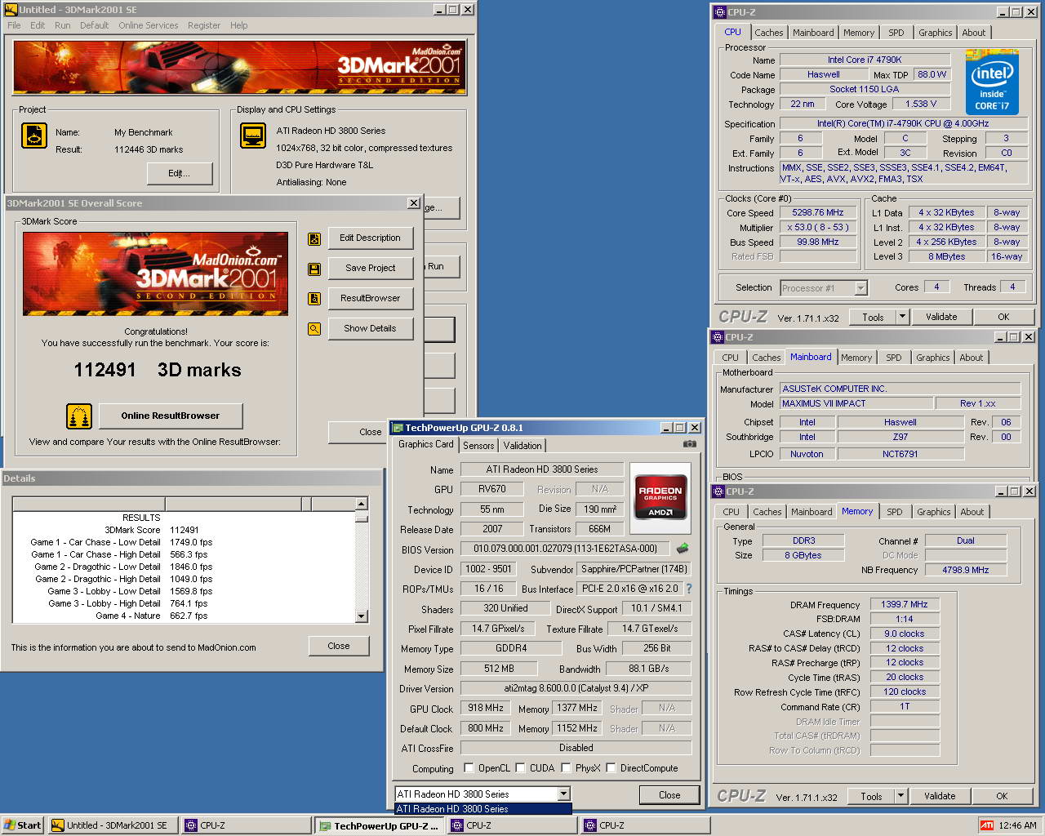Click the Save Project button

pos(370,268)
